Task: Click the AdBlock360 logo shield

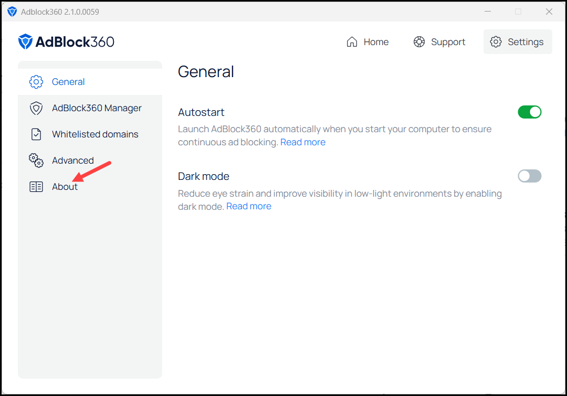Action: pyautogui.click(x=25, y=41)
